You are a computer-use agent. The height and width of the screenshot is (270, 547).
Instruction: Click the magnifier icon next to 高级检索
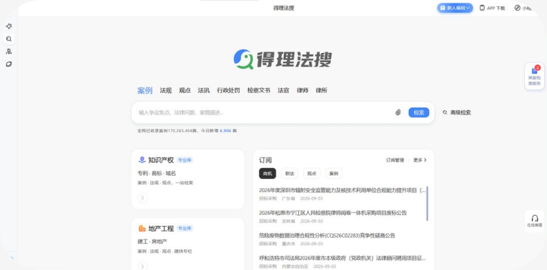tap(445, 112)
